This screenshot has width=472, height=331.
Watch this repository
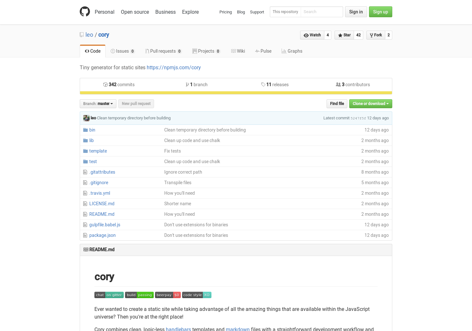(x=312, y=35)
